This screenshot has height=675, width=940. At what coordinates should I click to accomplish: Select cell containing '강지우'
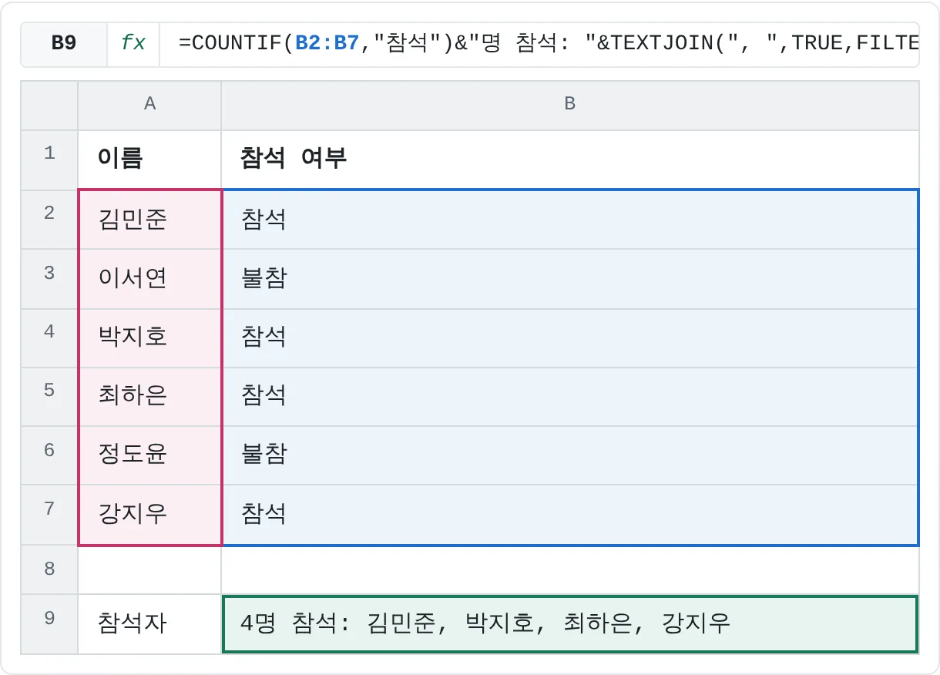[x=149, y=514]
